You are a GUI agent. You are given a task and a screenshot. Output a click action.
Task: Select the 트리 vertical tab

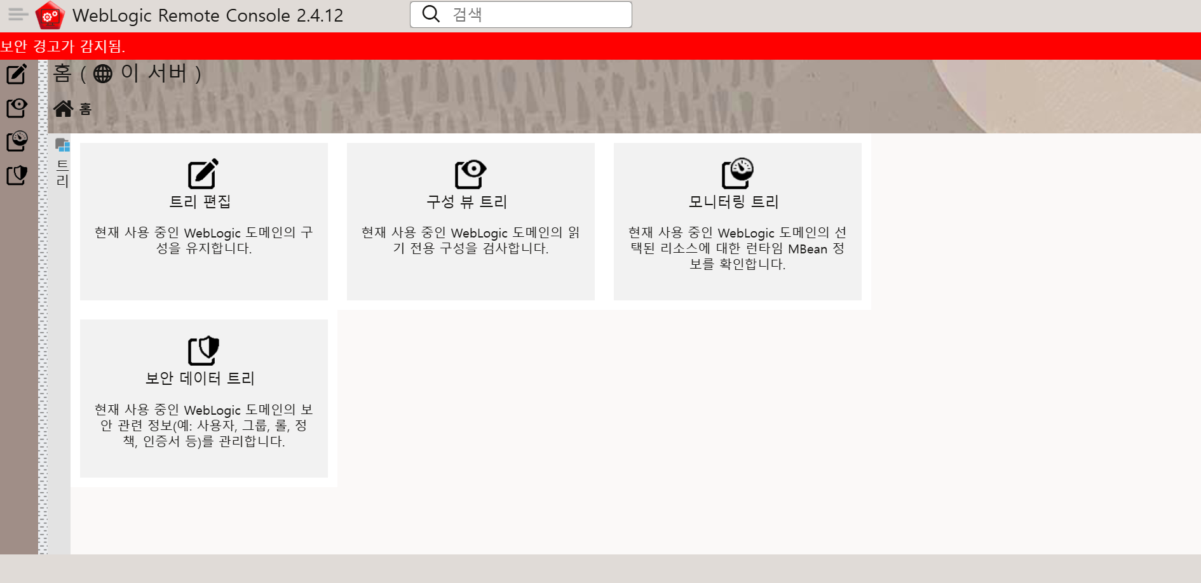62,164
